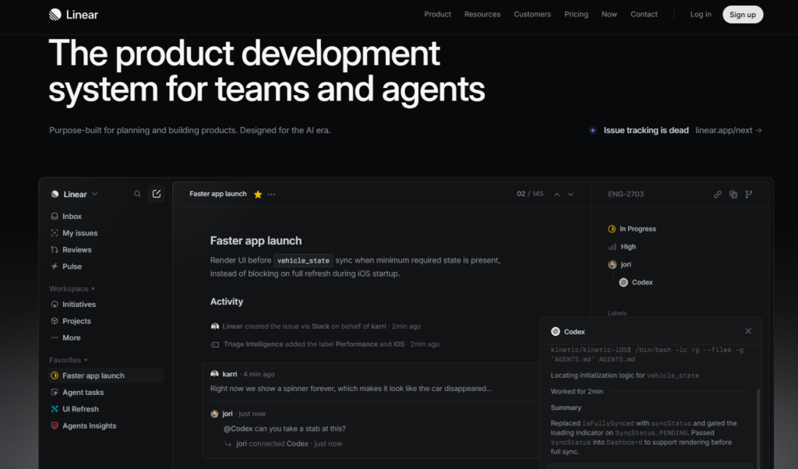Open the Contact page
This screenshot has height=469, width=798.
[x=644, y=14]
